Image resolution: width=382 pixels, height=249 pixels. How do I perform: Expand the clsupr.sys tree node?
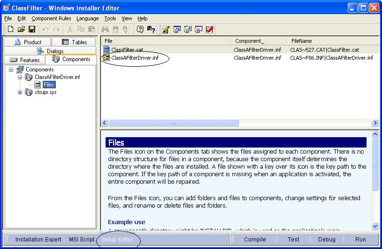pos(20,93)
